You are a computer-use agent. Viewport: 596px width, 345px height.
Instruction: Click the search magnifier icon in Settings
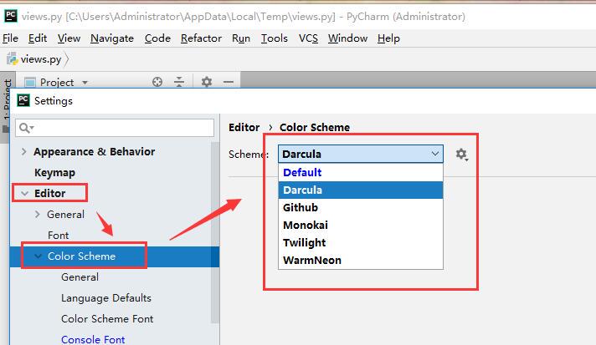[26, 128]
